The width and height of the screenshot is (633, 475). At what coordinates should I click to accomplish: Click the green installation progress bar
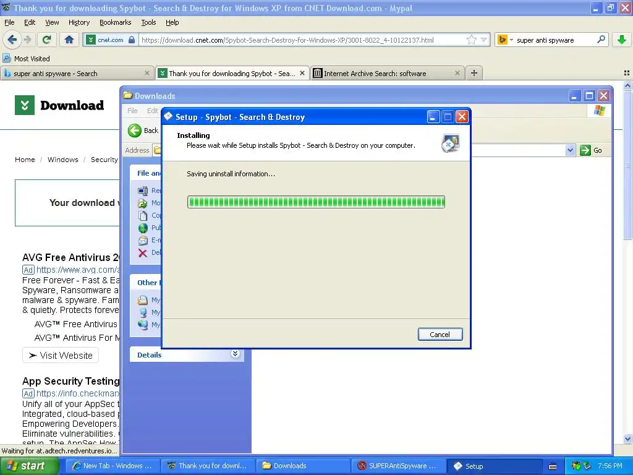click(x=316, y=202)
